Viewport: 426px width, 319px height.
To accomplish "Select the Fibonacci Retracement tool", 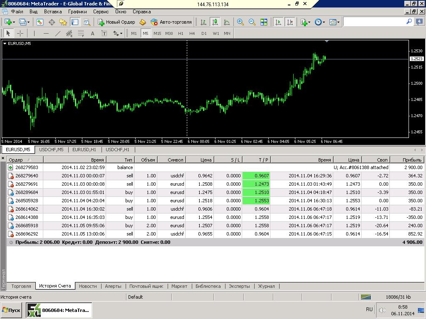I will point(81,33).
